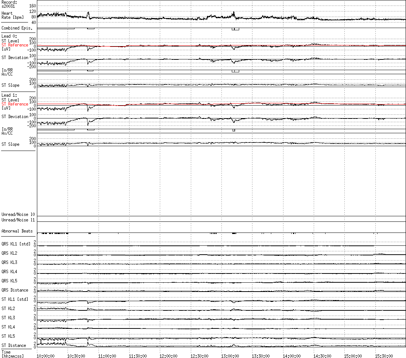Viewport: 406px width, 358px height.
Task: Select the Lead 1 ST Deviation label
Action: (x=15, y=117)
